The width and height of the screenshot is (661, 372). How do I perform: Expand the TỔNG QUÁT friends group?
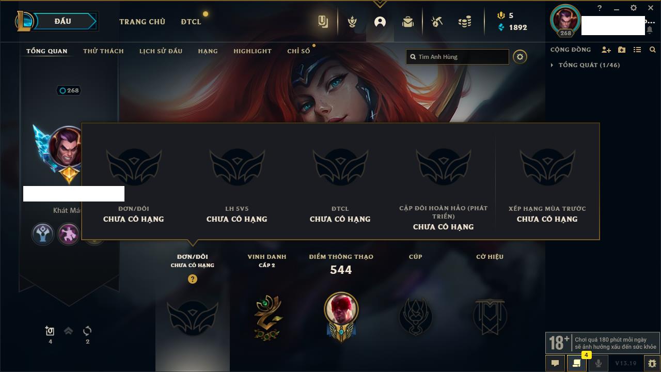(589, 65)
